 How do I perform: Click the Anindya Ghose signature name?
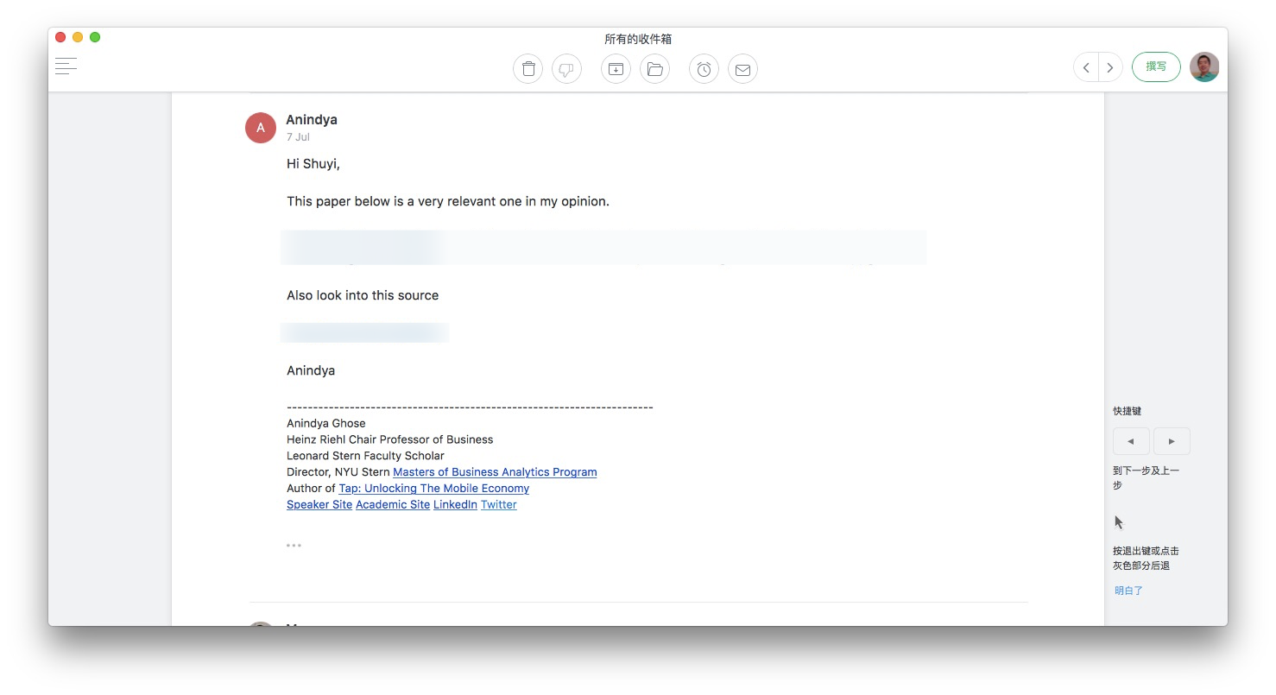pos(326,424)
